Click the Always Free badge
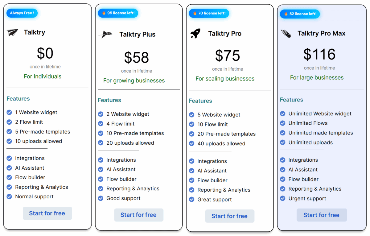This screenshot has width=370, height=236. [x=22, y=13]
